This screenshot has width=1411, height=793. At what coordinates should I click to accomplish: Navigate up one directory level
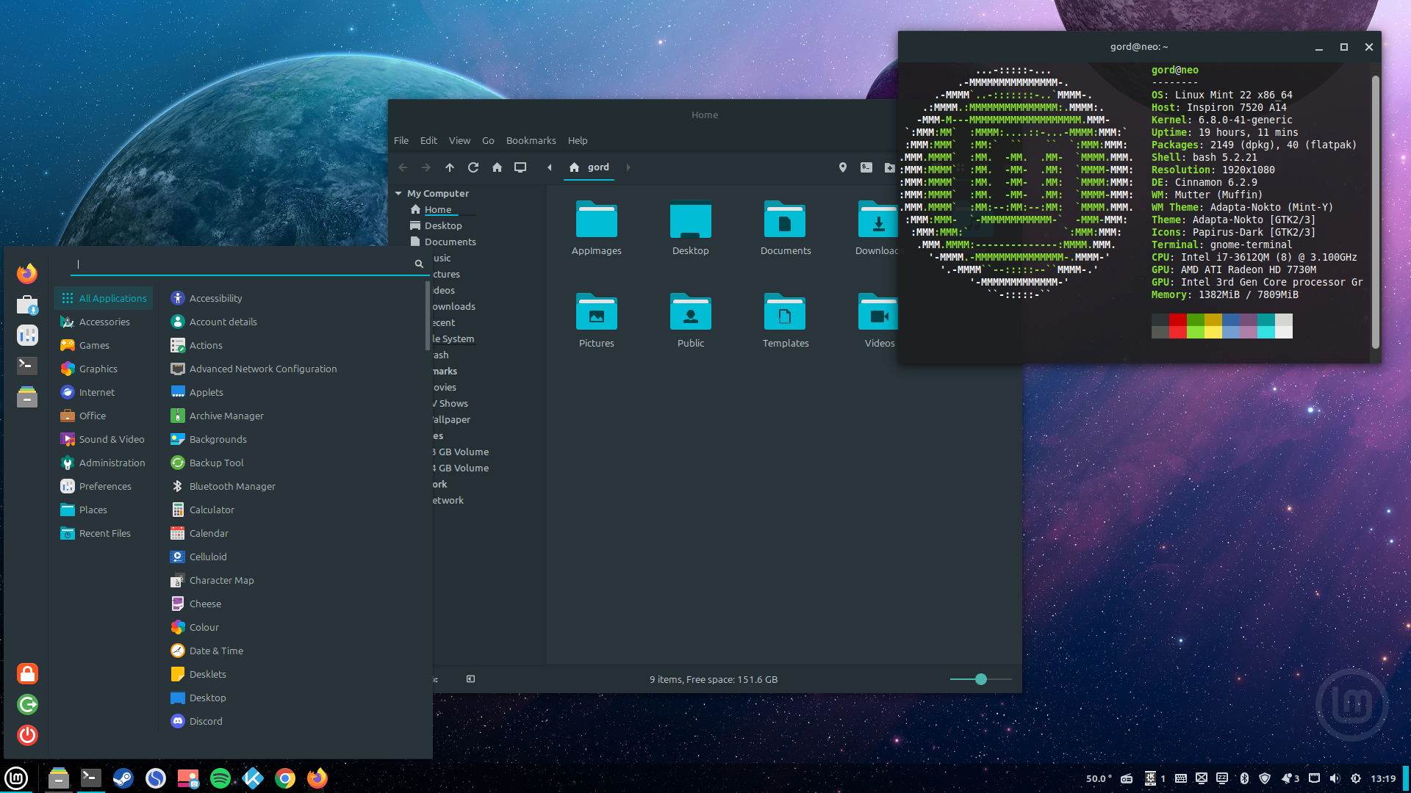pyautogui.click(x=450, y=167)
